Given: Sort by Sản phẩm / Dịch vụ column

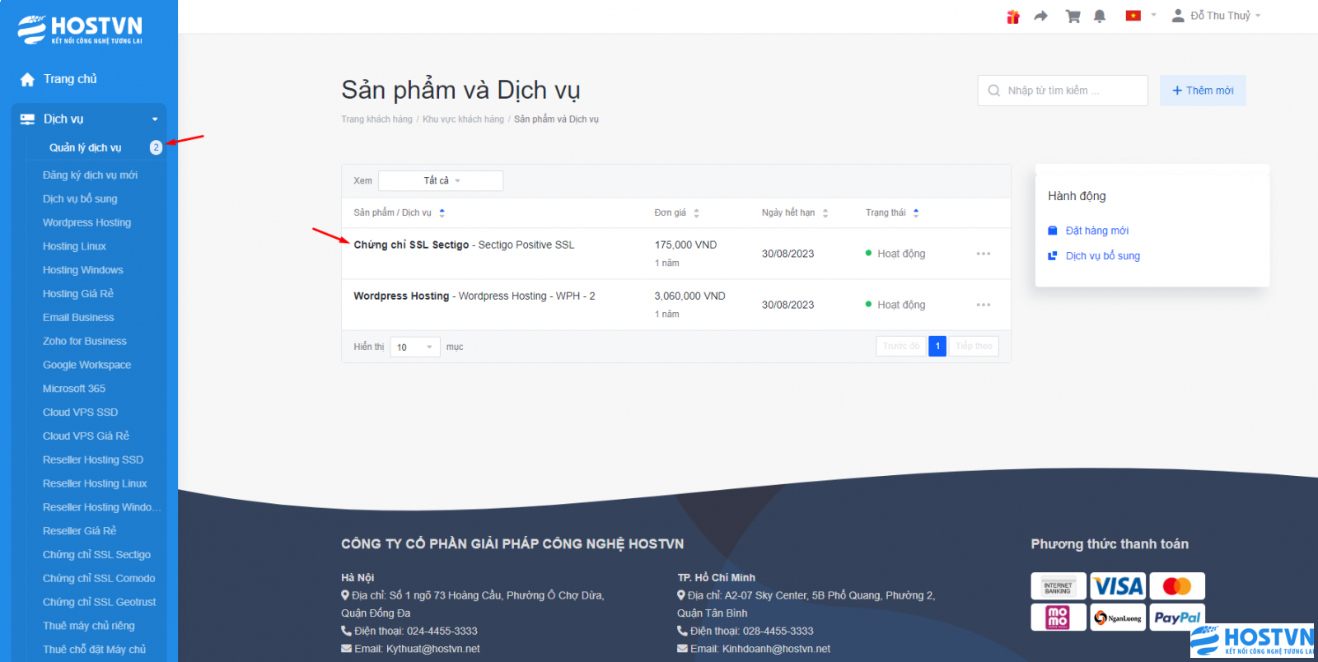Looking at the screenshot, I should (400, 212).
